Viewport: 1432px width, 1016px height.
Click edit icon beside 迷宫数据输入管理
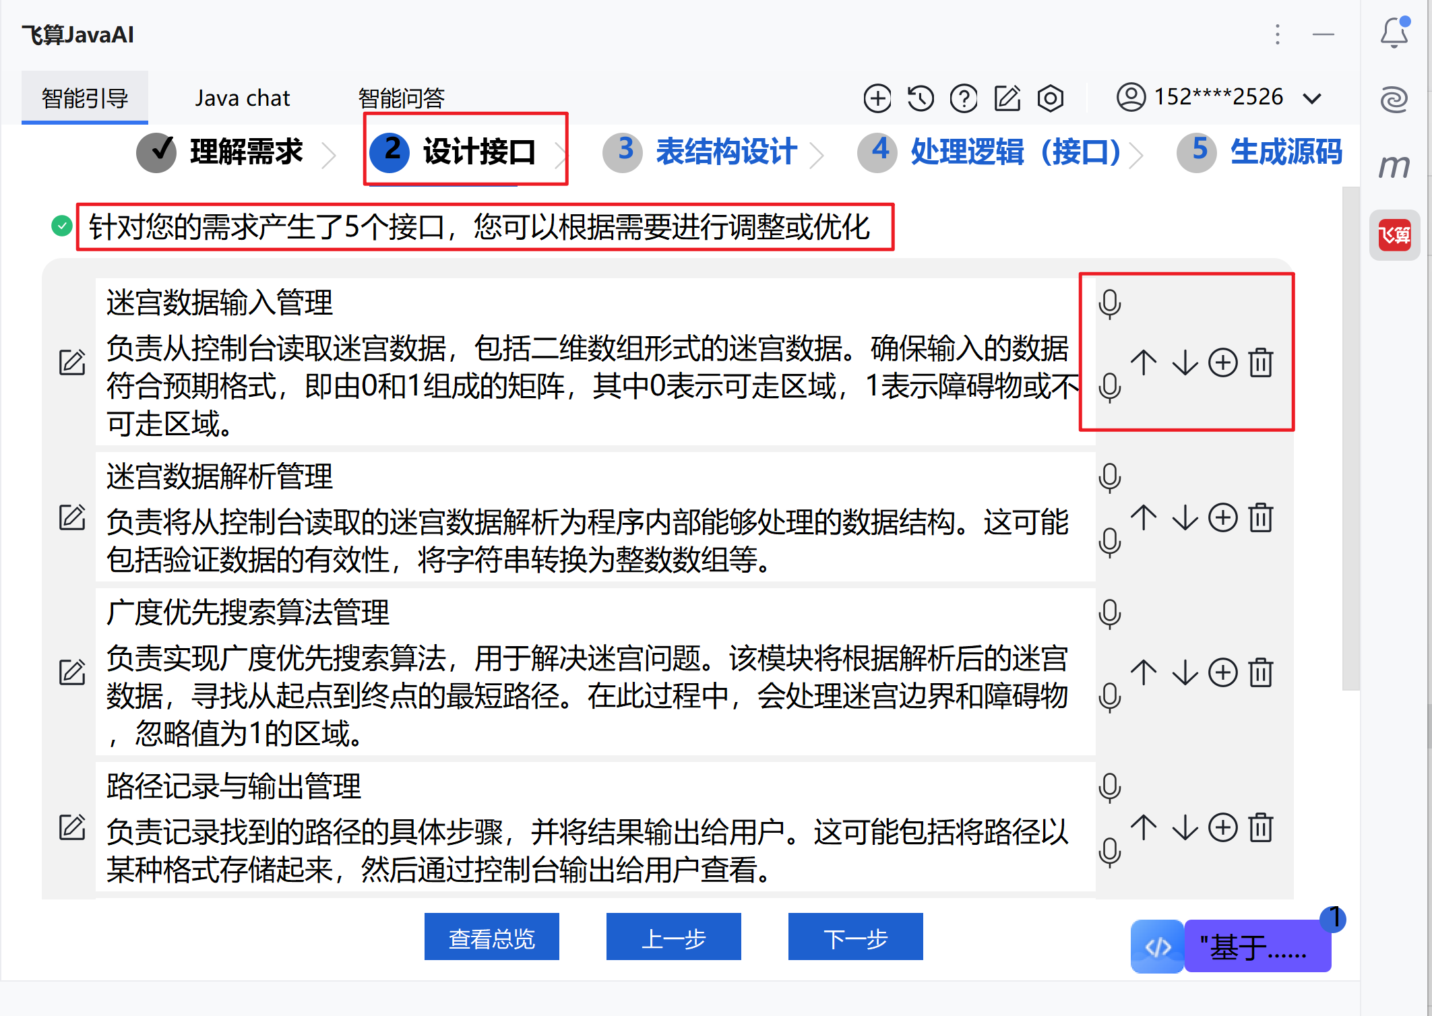72,362
